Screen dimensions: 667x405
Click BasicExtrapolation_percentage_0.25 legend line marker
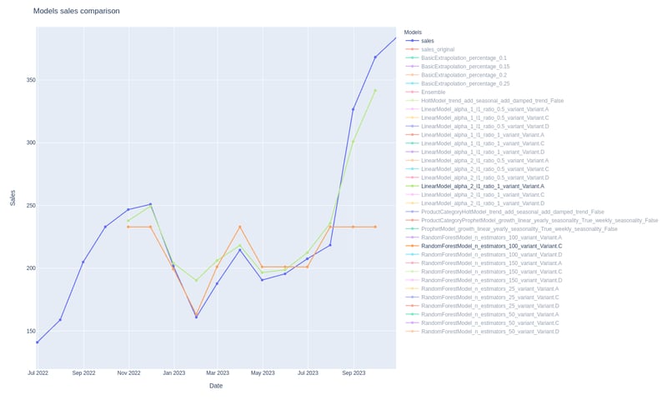pos(412,83)
